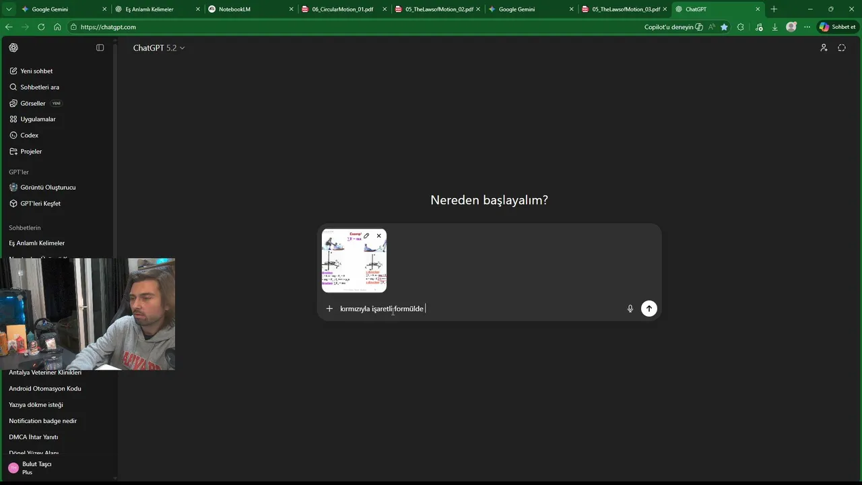This screenshot has width=862, height=485.
Task: Open the Eş Anlamlı Kelimeler chat
Action: tap(37, 243)
